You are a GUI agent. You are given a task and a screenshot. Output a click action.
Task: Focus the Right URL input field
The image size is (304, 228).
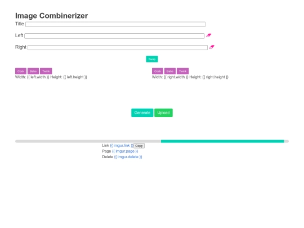tap(118, 47)
